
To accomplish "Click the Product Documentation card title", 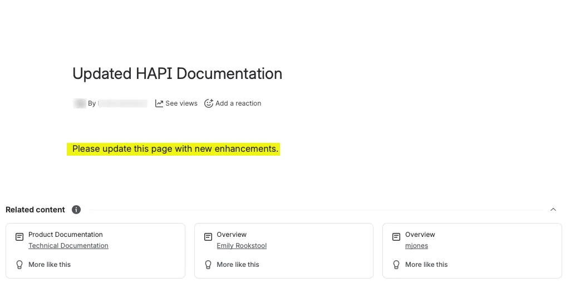I will [66, 235].
